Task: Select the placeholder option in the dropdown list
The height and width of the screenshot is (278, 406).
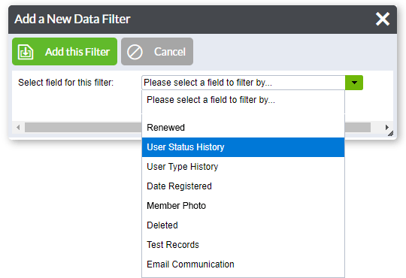Action: [x=243, y=100]
